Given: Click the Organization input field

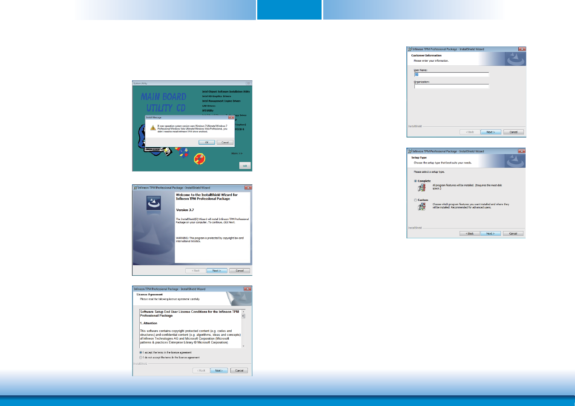Looking at the screenshot, I should tap(451, 86).
